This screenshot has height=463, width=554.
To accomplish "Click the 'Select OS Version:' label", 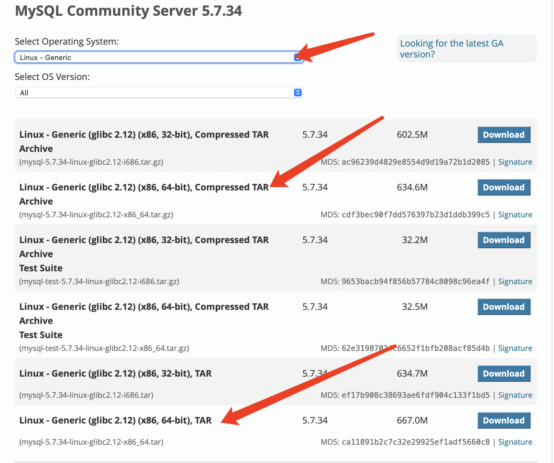I will coord(52,77).
